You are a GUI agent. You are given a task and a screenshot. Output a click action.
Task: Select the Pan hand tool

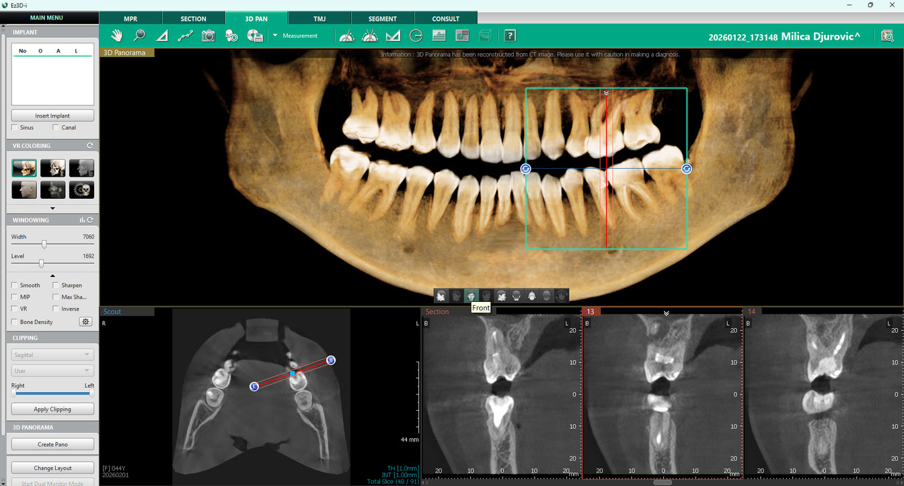pyautogui.click(x=117, y=36)
